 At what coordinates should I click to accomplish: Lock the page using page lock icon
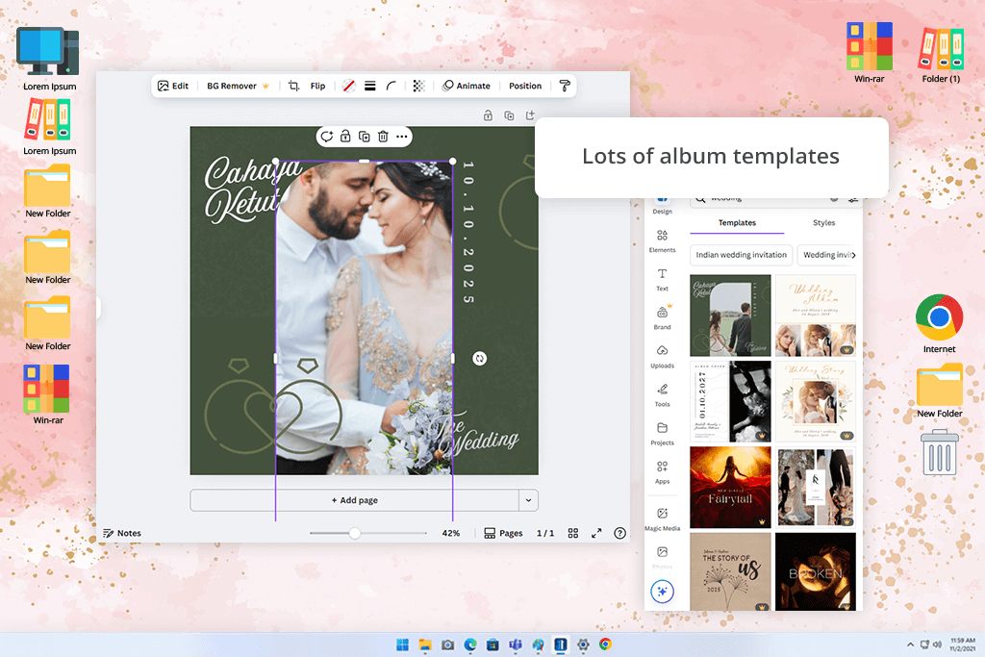(x=488, y=115)
